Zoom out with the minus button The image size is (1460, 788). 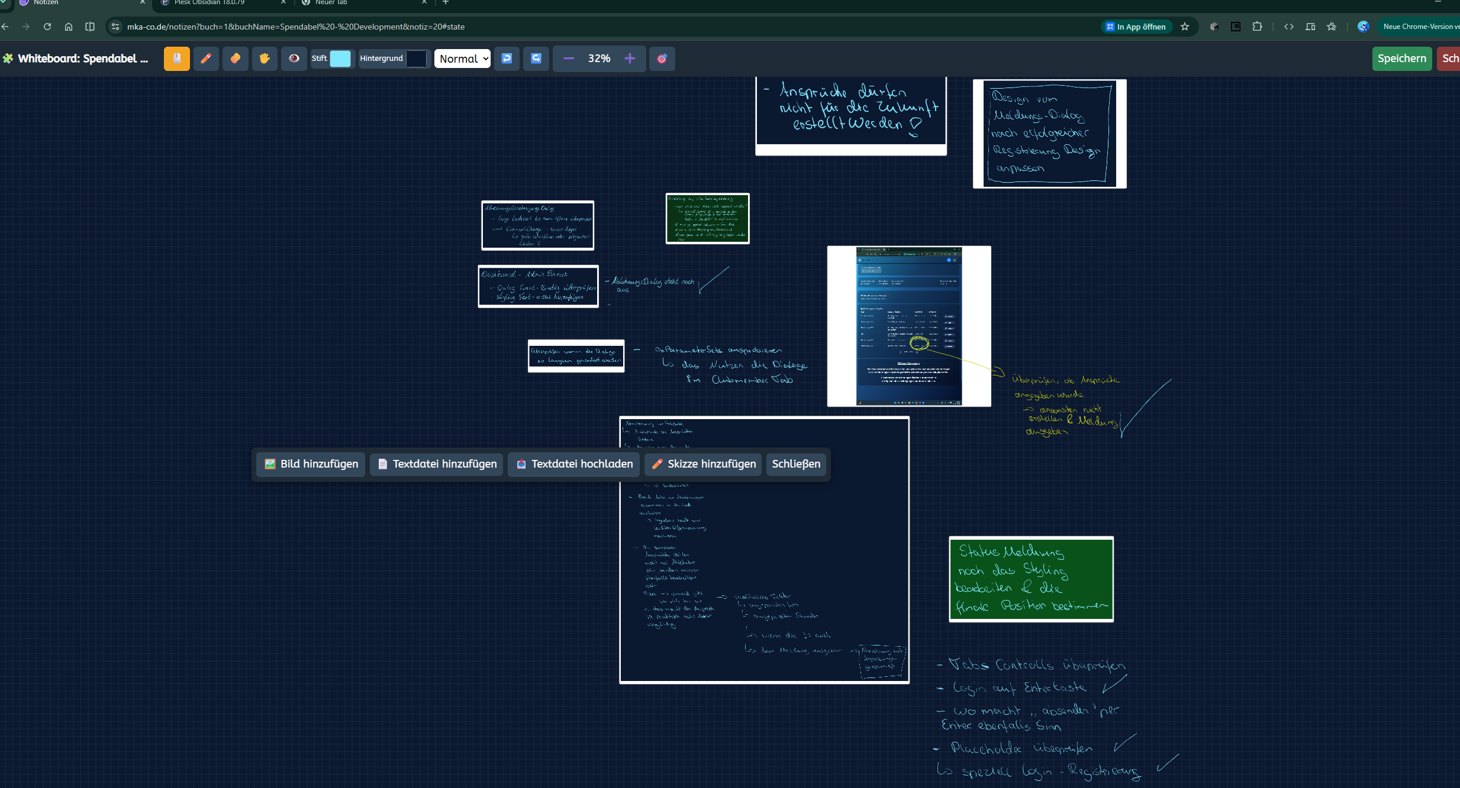569,59
